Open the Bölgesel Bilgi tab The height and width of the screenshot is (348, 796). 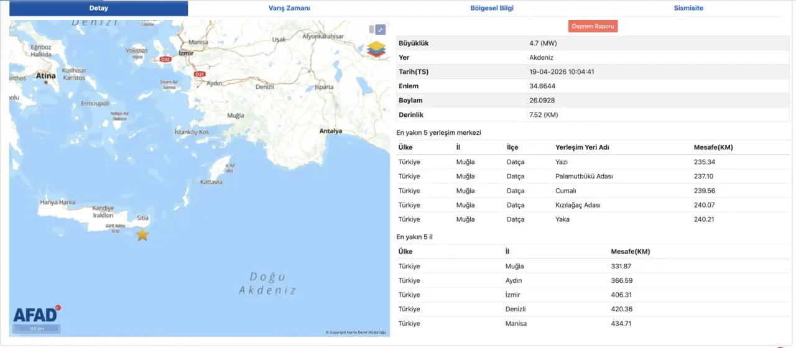(x=492, y=8)
